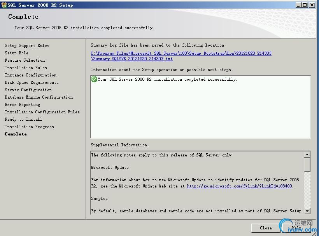Select the Error Reporting step

coord(23,104)
